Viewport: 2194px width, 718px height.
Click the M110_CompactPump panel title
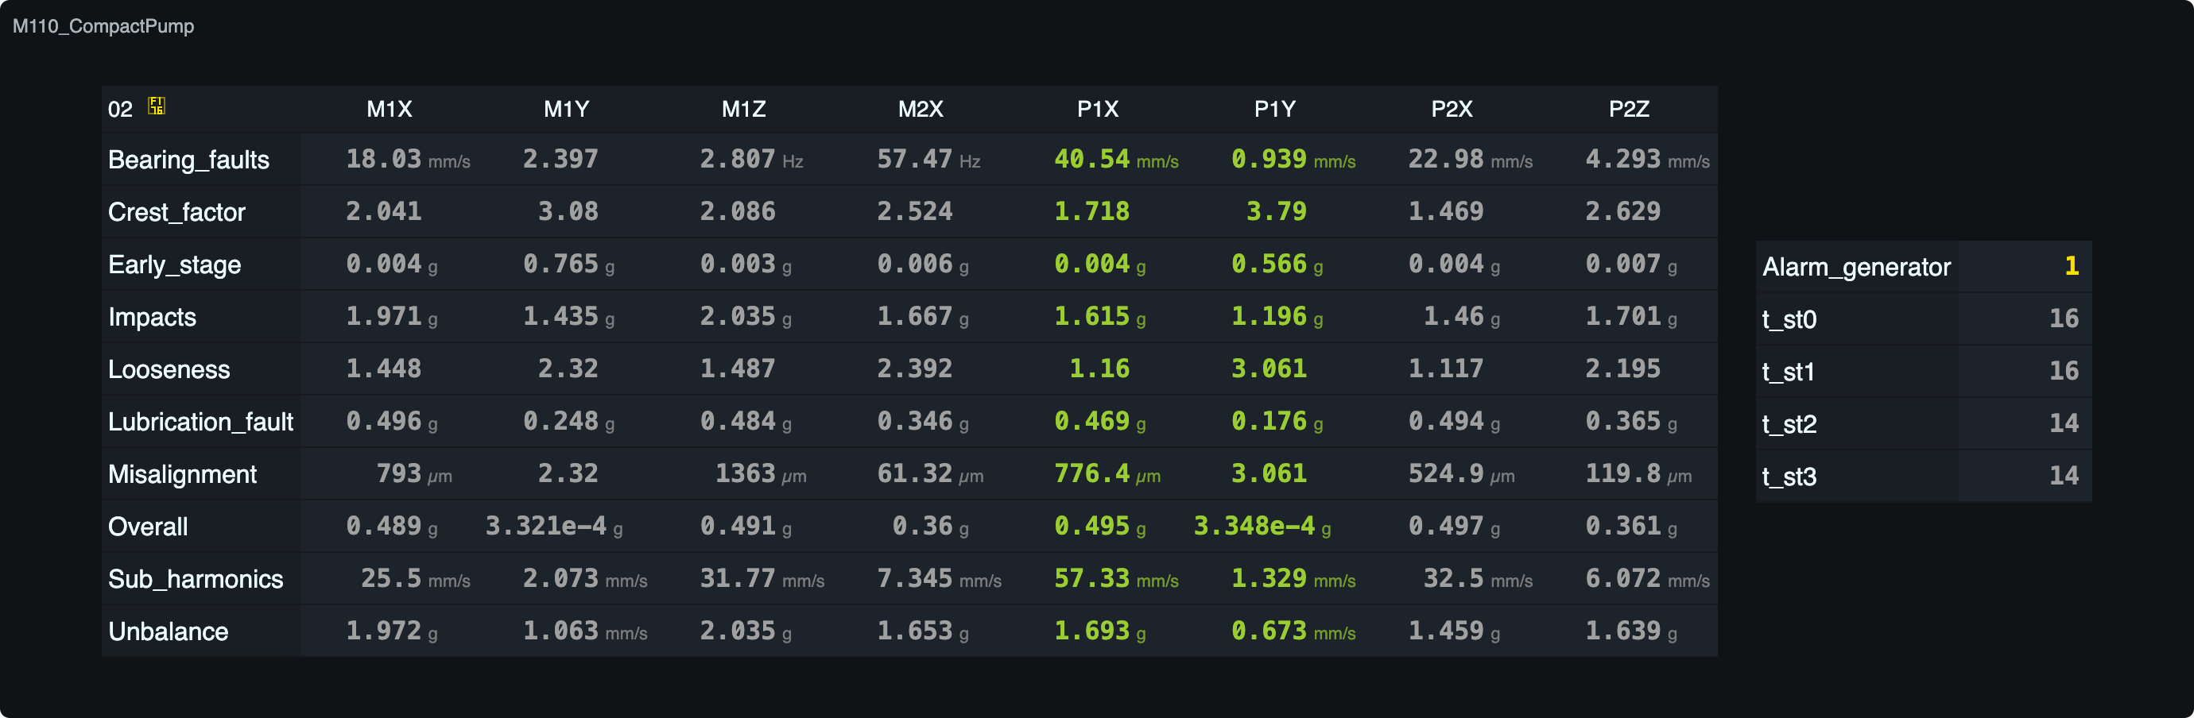point(103,26)
